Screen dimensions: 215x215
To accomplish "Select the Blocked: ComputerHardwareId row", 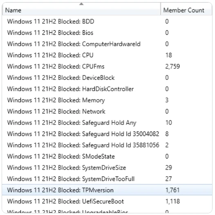I will coord(107,44).
